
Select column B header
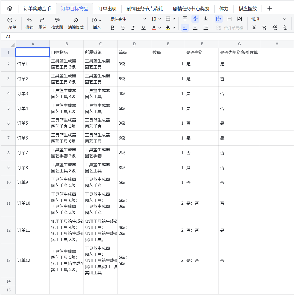66,44
